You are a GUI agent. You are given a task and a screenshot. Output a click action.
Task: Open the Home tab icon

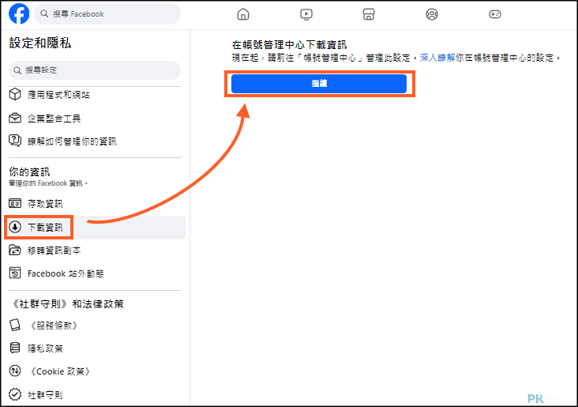click(x=243, y=14)
